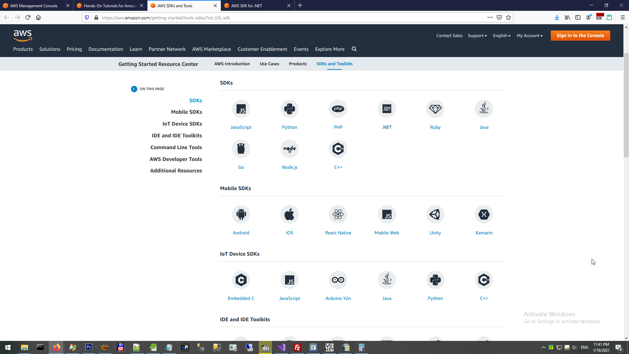The height and width of the screenshot is (354, 629).
Task: Click Sign In to the Console button
Action: pyautogui.click(x=580, y=35)
